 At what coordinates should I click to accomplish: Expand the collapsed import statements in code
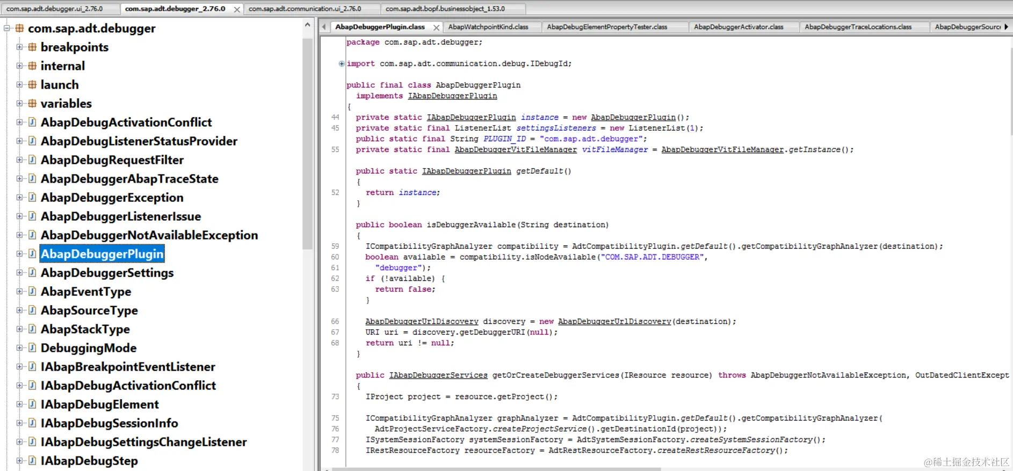(x=342, y=64)
